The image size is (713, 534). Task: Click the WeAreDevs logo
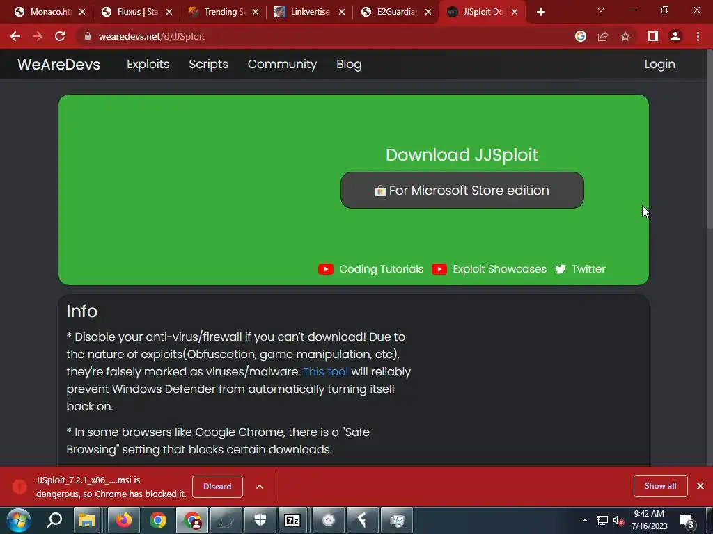[58, 64]
